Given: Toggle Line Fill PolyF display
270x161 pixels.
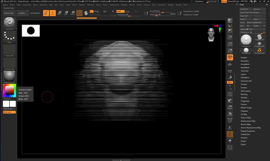Looking at the screenshot, I should 230,120.
